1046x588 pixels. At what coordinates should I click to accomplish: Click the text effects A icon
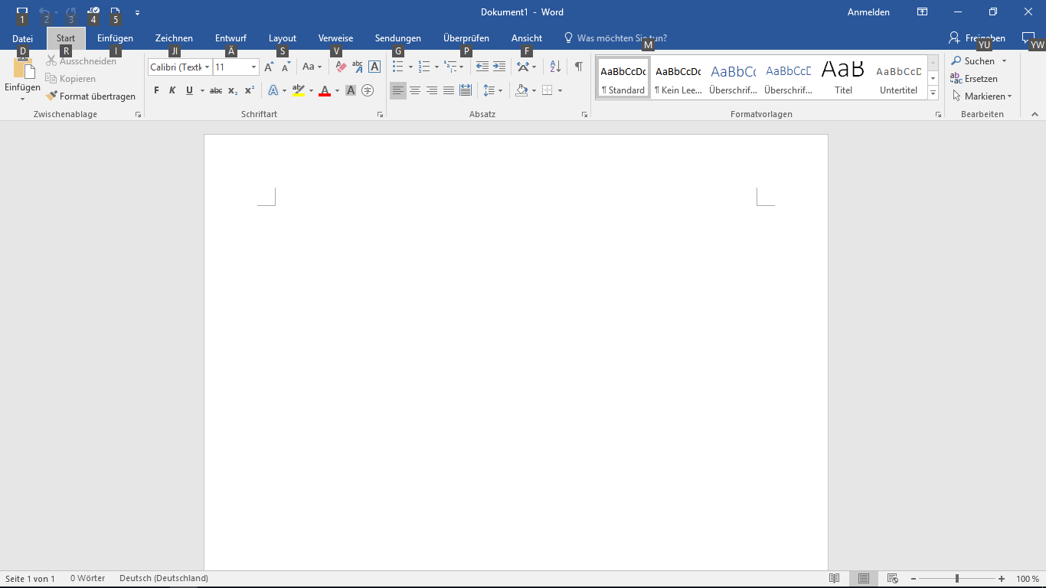273,90
